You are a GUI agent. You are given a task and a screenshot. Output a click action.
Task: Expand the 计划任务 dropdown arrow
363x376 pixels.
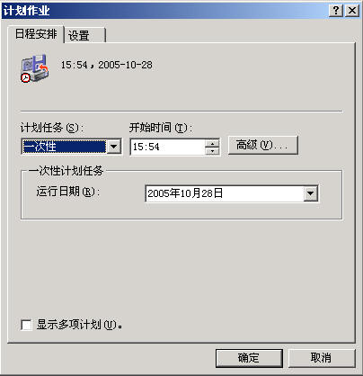pyautogui.click(x=114, y=147)
